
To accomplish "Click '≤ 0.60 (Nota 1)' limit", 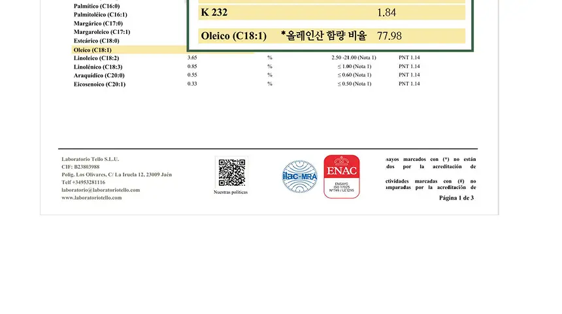I will 354,75.
